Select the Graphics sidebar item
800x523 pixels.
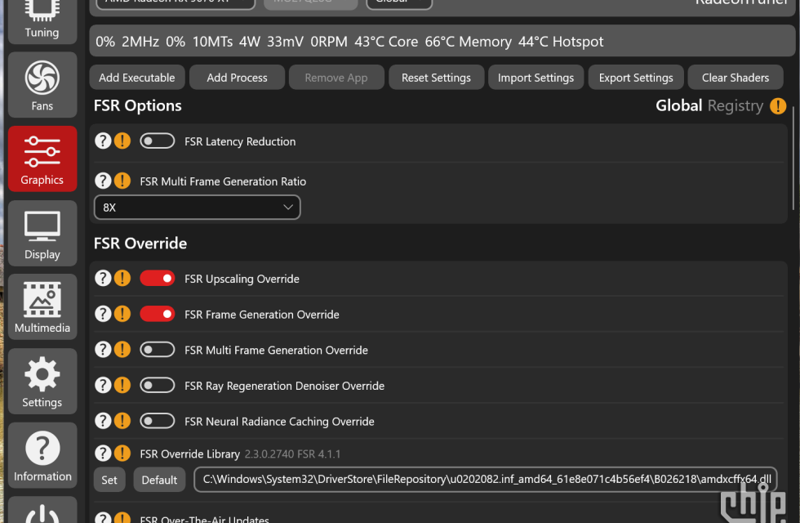point(42,159)
